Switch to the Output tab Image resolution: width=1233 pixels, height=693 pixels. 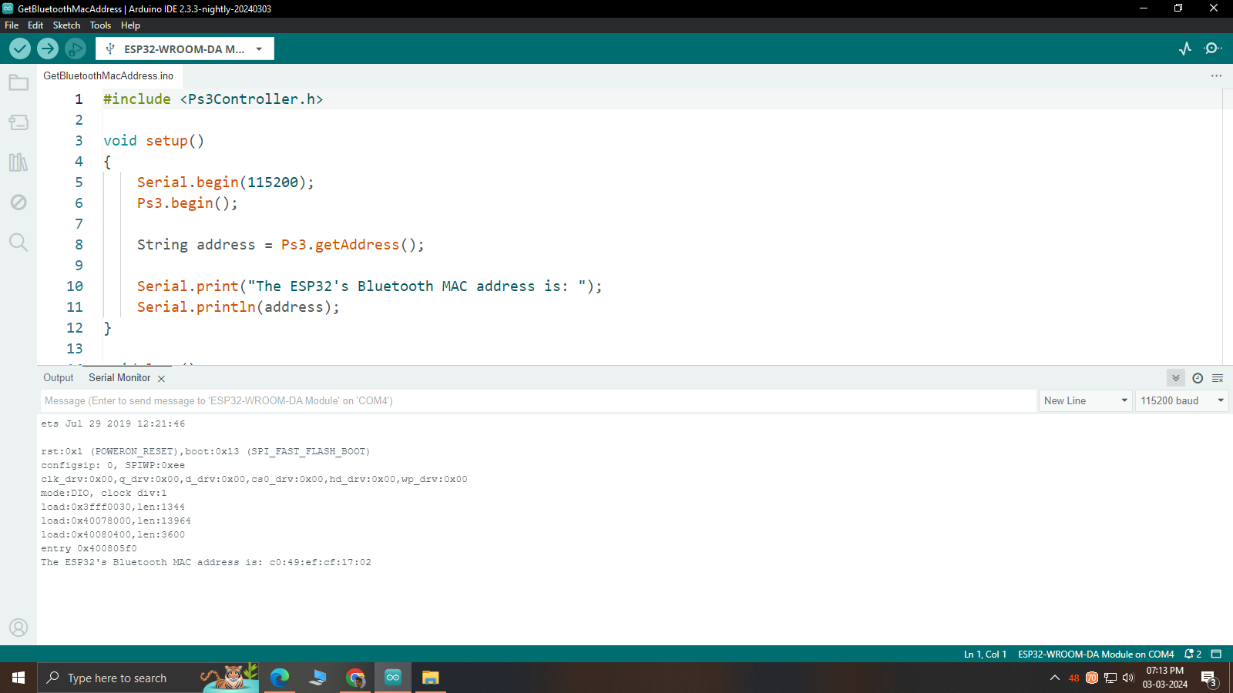pos(59,378)
